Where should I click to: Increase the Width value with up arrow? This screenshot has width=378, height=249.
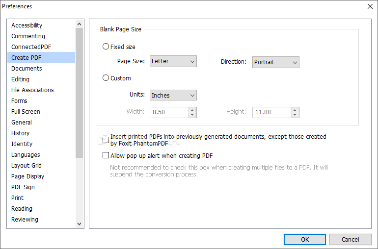point(192,110)
